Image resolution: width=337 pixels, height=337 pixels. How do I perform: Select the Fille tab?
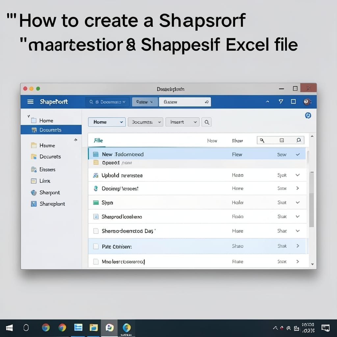pos(98,141)
